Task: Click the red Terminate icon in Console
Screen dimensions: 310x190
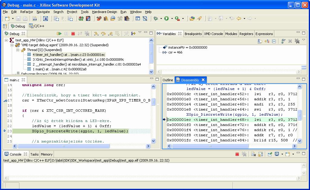Action: (237, 154)
